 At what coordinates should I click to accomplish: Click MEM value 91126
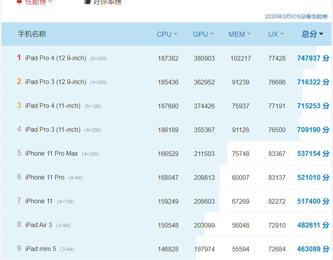tap(240, 130)
